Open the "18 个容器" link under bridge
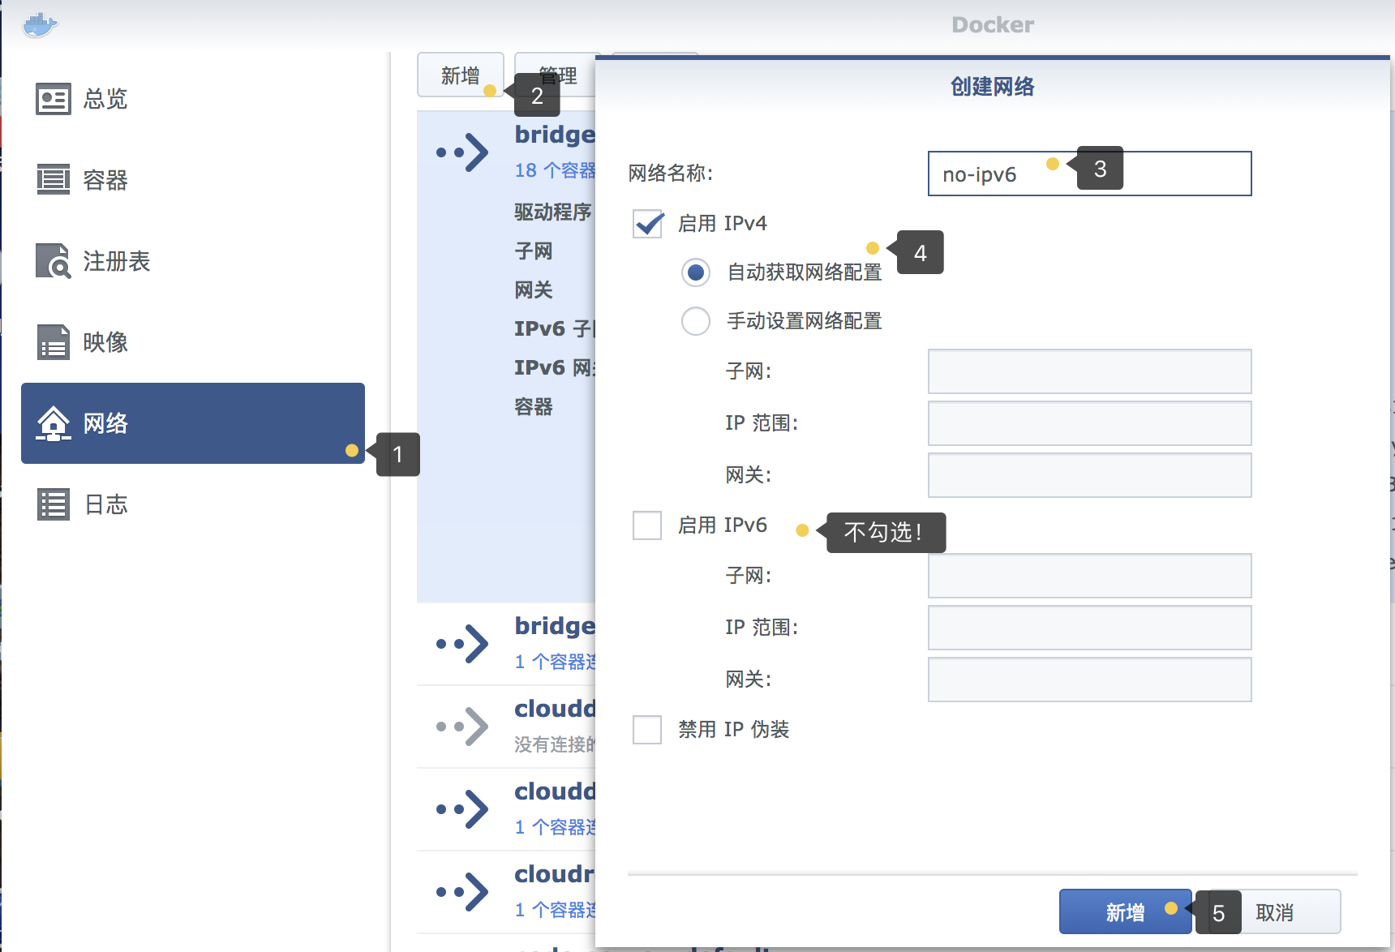 (x=556, y=170)
